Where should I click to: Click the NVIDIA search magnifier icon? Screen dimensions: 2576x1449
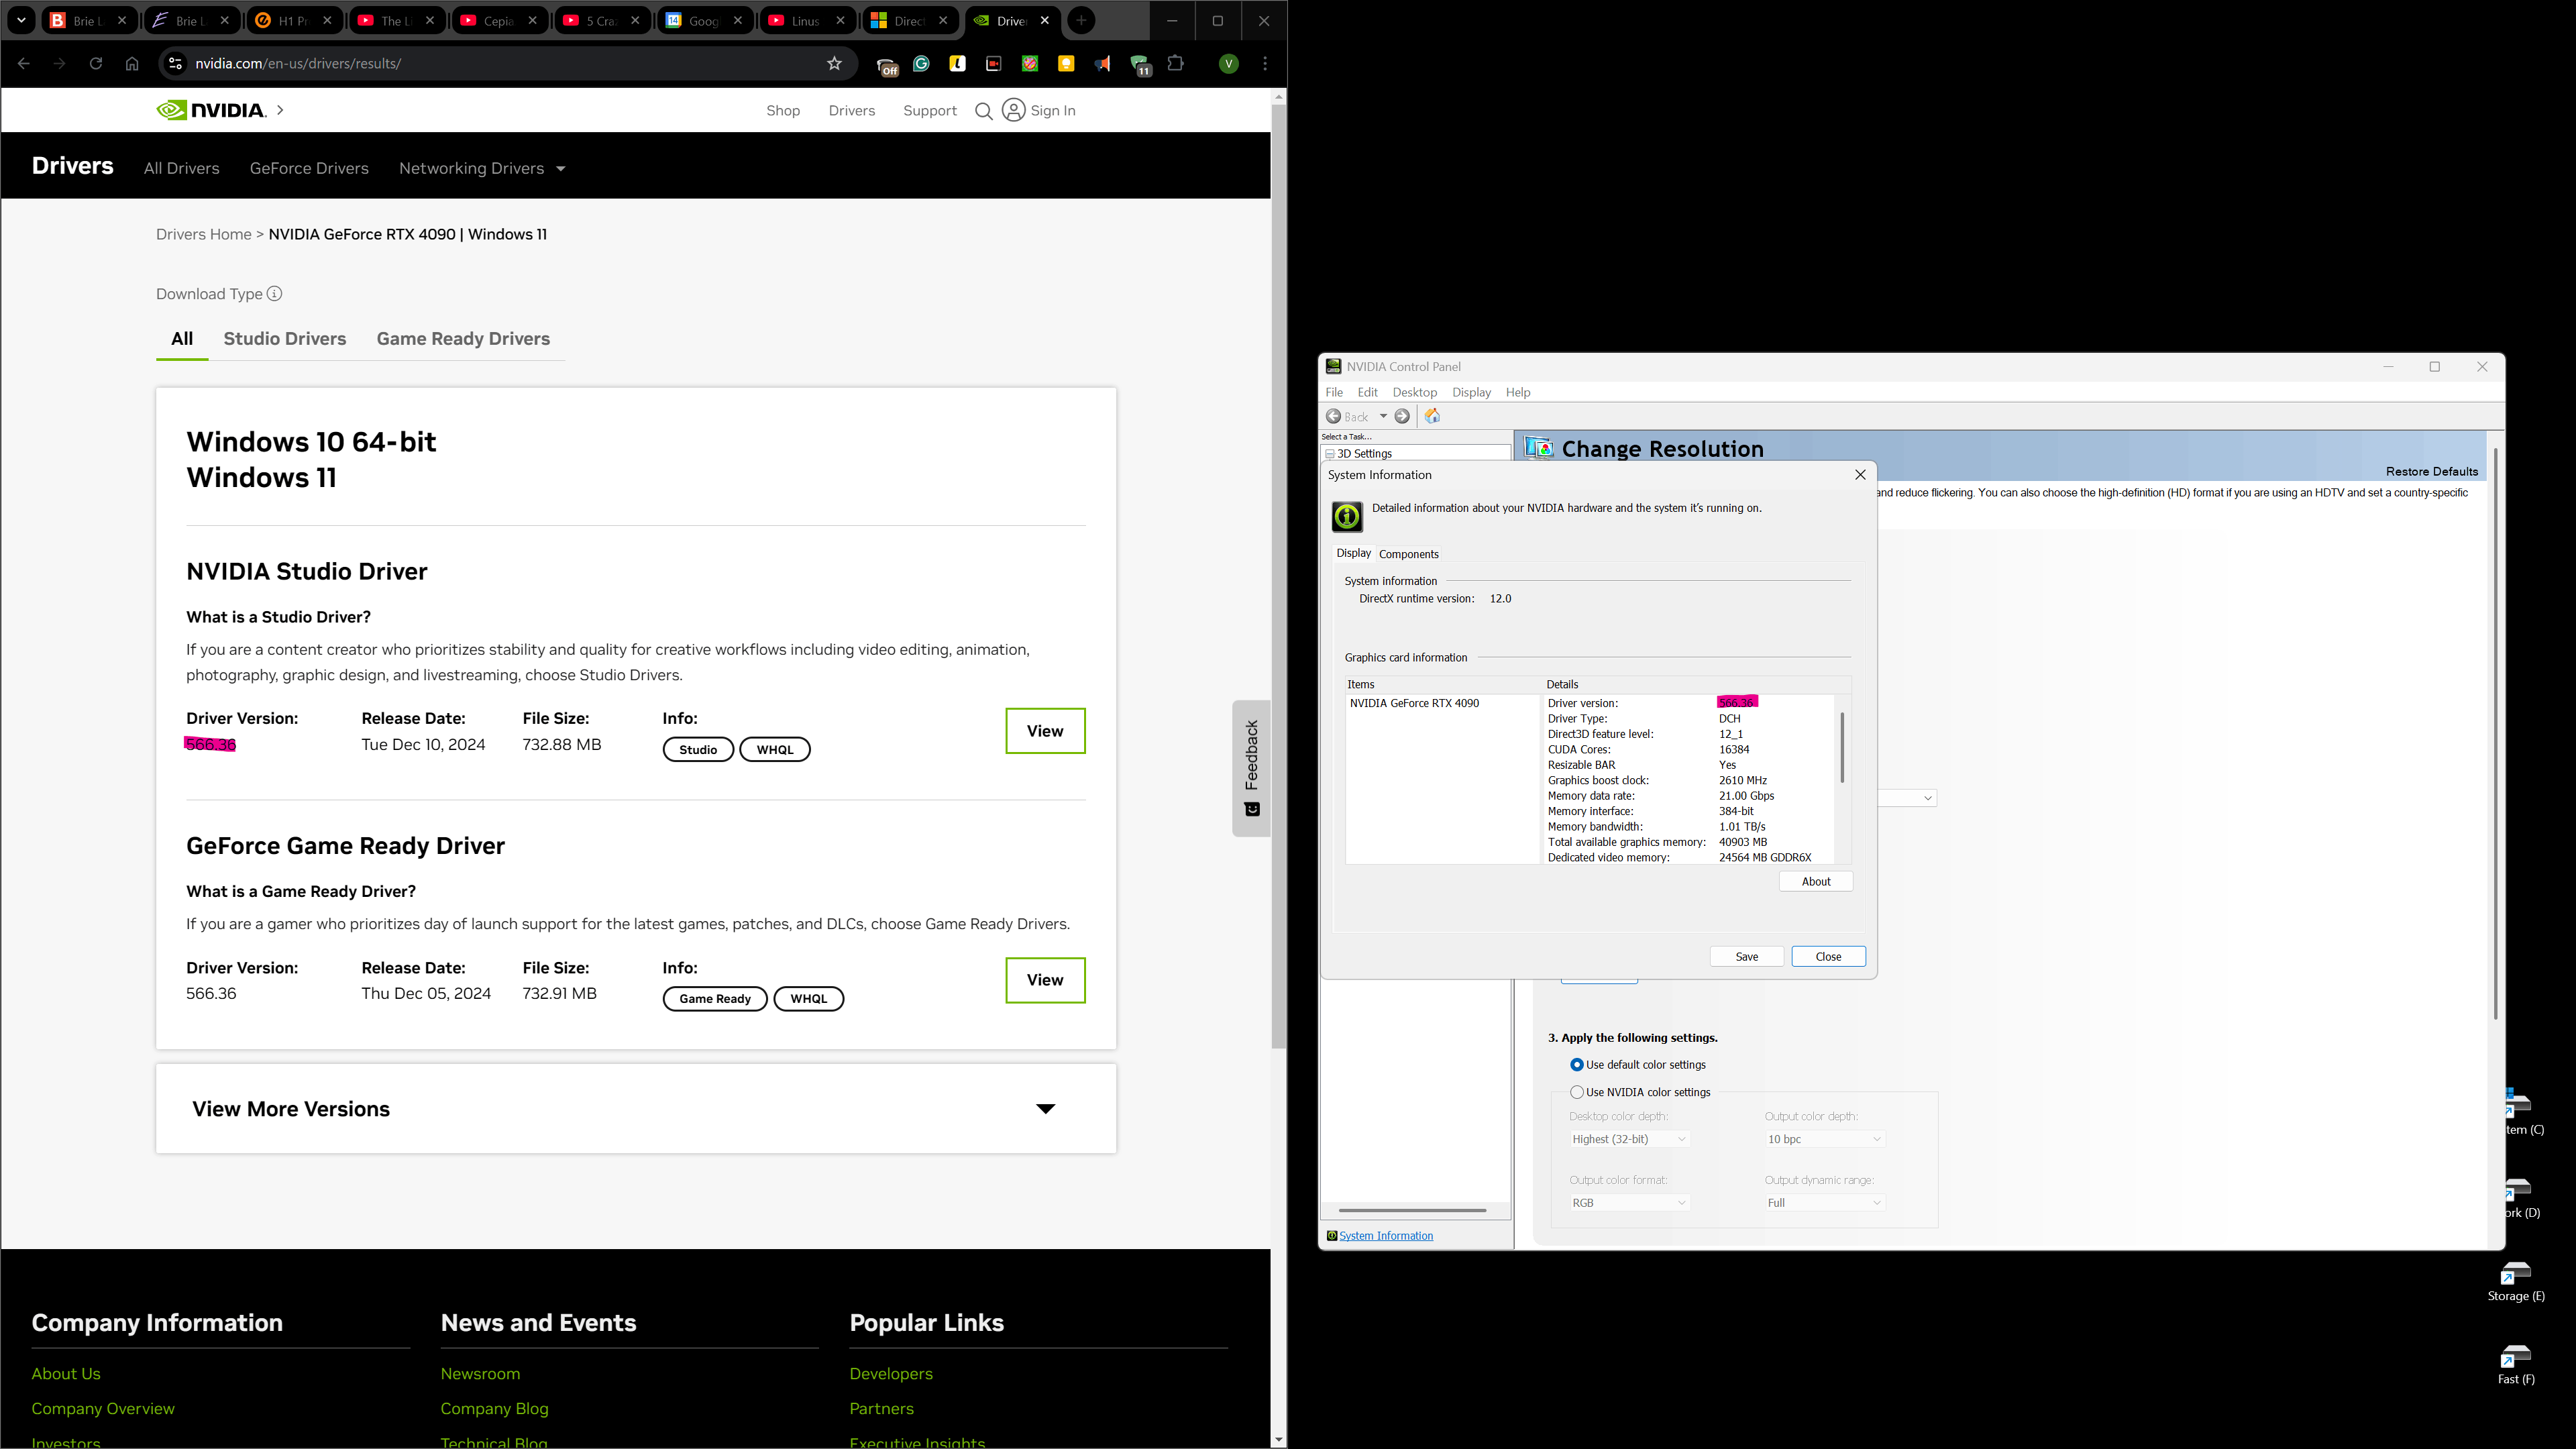(x=983, y=111)
